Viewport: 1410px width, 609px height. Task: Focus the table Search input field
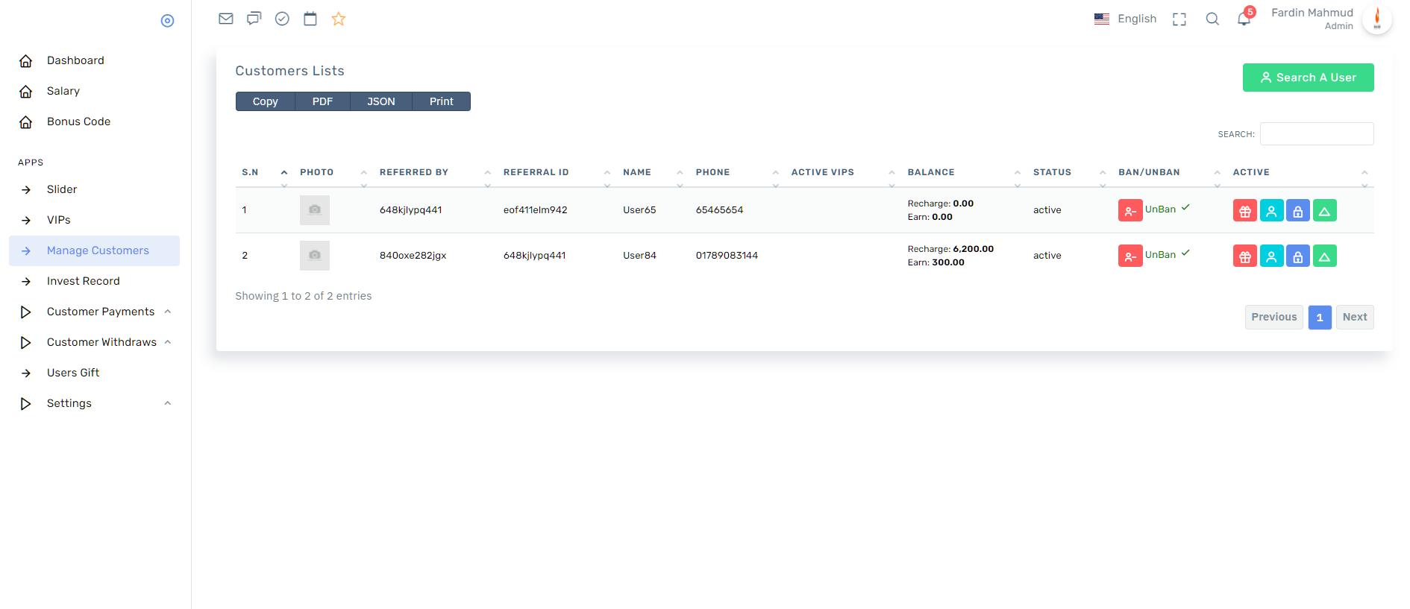(1317, 134)
